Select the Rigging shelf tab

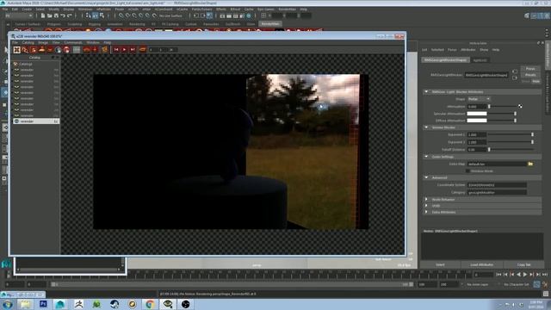click(x=94, y=24)
